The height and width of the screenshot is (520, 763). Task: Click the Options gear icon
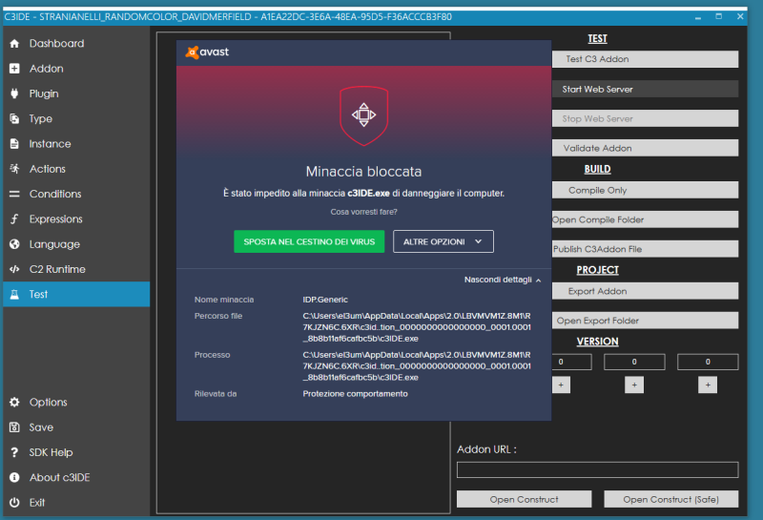tap(14, 403)
